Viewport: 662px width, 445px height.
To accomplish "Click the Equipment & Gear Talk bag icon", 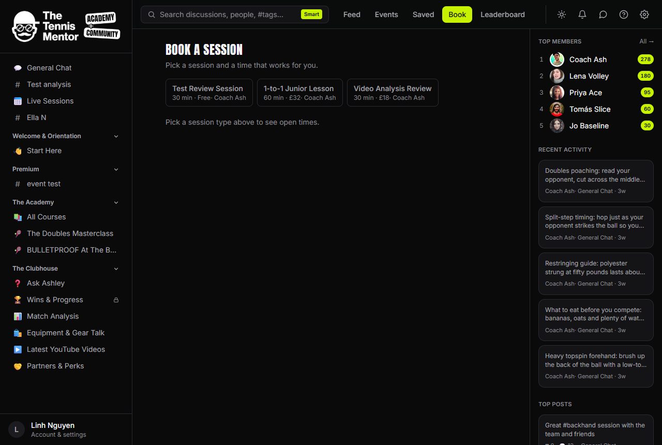I will [18, 333].
